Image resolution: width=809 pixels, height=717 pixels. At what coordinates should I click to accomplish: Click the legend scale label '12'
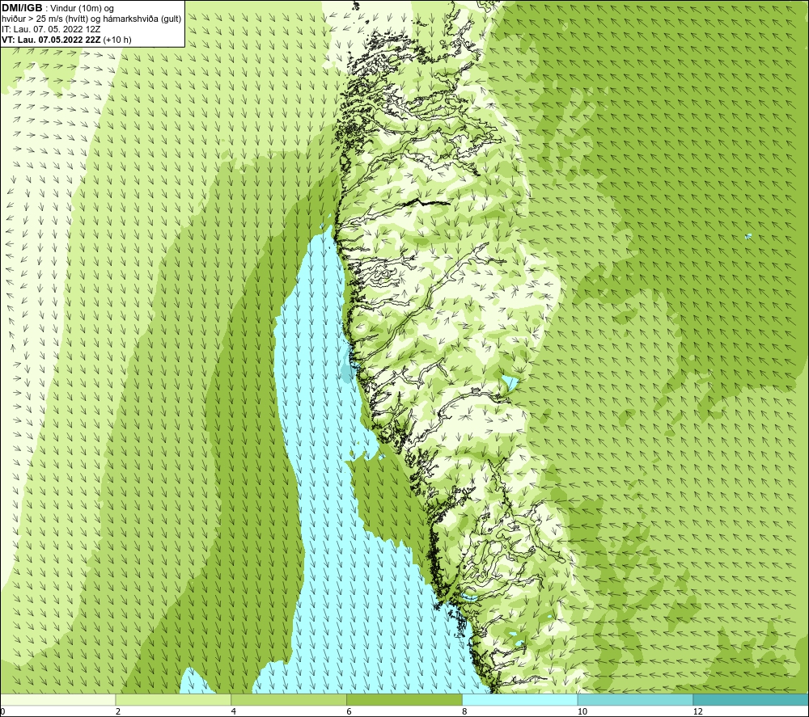tap(697, 712)
